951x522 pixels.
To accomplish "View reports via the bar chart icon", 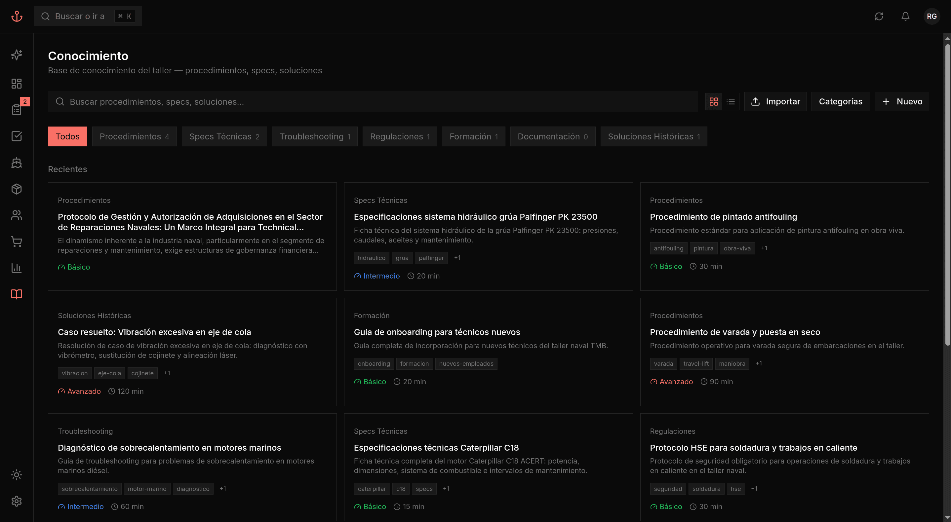I will click(16, 268).
